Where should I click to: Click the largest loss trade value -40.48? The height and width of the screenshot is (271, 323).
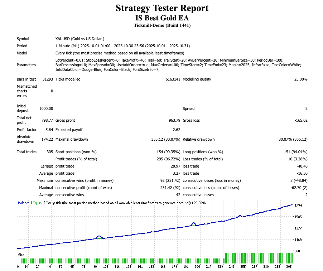pyautogui.click(x=300, y=166)
